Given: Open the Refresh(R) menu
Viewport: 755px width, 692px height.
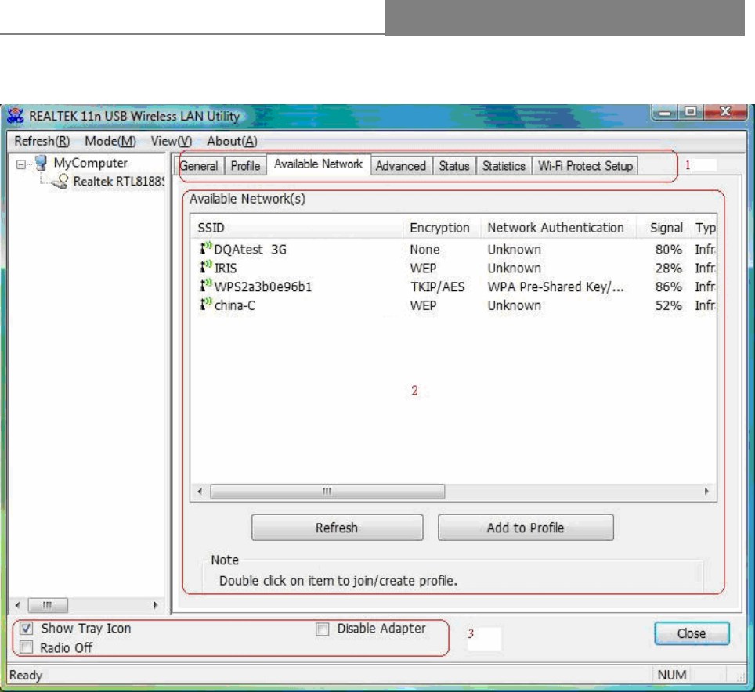Looking at the screenshot, I should (42, 141).
